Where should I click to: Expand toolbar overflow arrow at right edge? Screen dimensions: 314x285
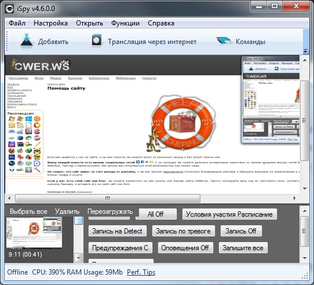coord(305,51)
